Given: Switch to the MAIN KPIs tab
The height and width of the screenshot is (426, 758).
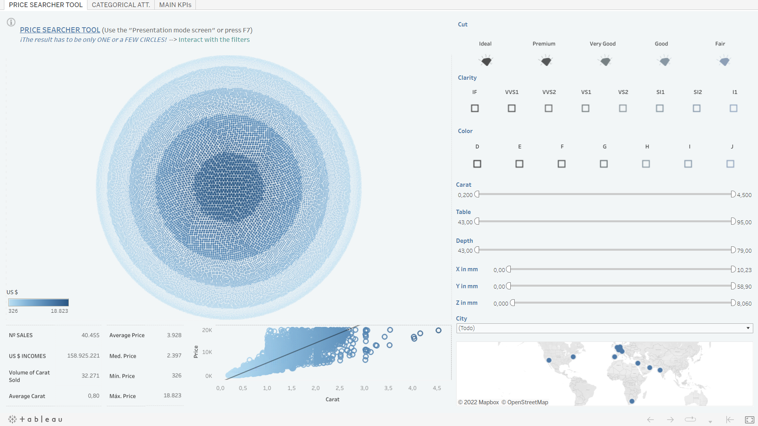Looking at the screenshot, I should 175,5.
